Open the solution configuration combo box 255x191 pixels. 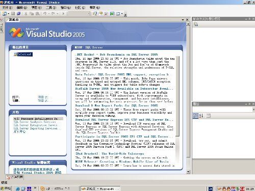coord(79,14)
